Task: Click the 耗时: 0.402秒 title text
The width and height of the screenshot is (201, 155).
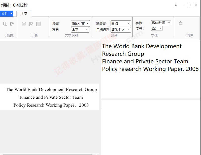Action: [14, 5]
